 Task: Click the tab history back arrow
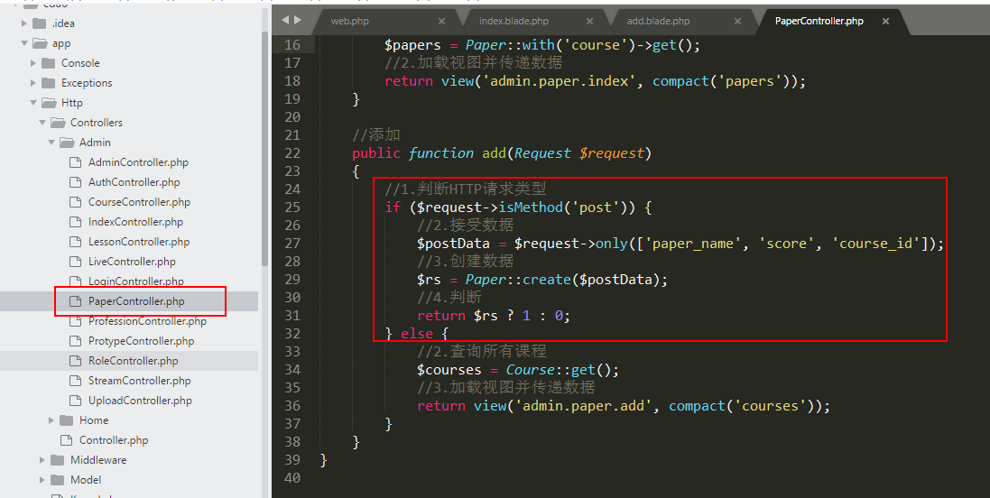point(285,20)
